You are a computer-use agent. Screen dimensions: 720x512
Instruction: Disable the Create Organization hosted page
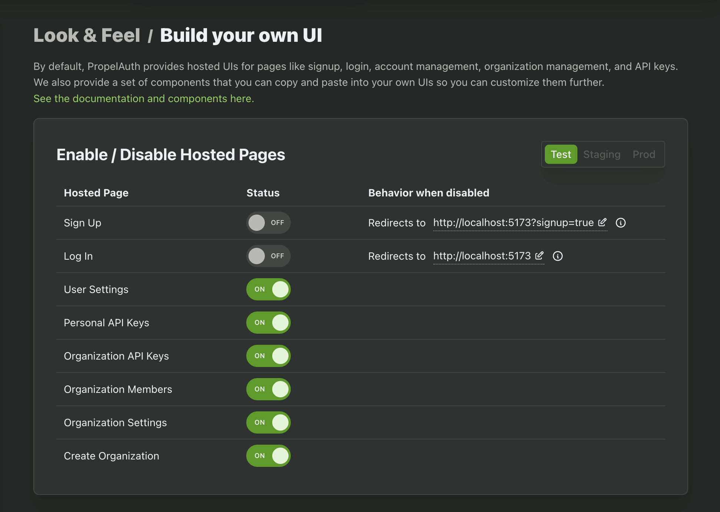coord(268,456)
